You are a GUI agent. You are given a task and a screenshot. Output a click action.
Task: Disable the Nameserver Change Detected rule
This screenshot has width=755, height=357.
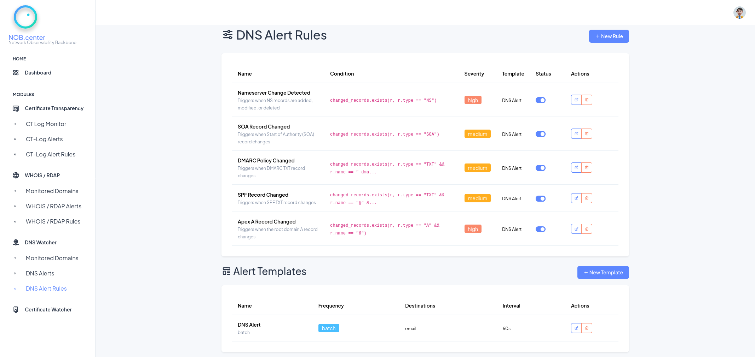coord(540,100)
